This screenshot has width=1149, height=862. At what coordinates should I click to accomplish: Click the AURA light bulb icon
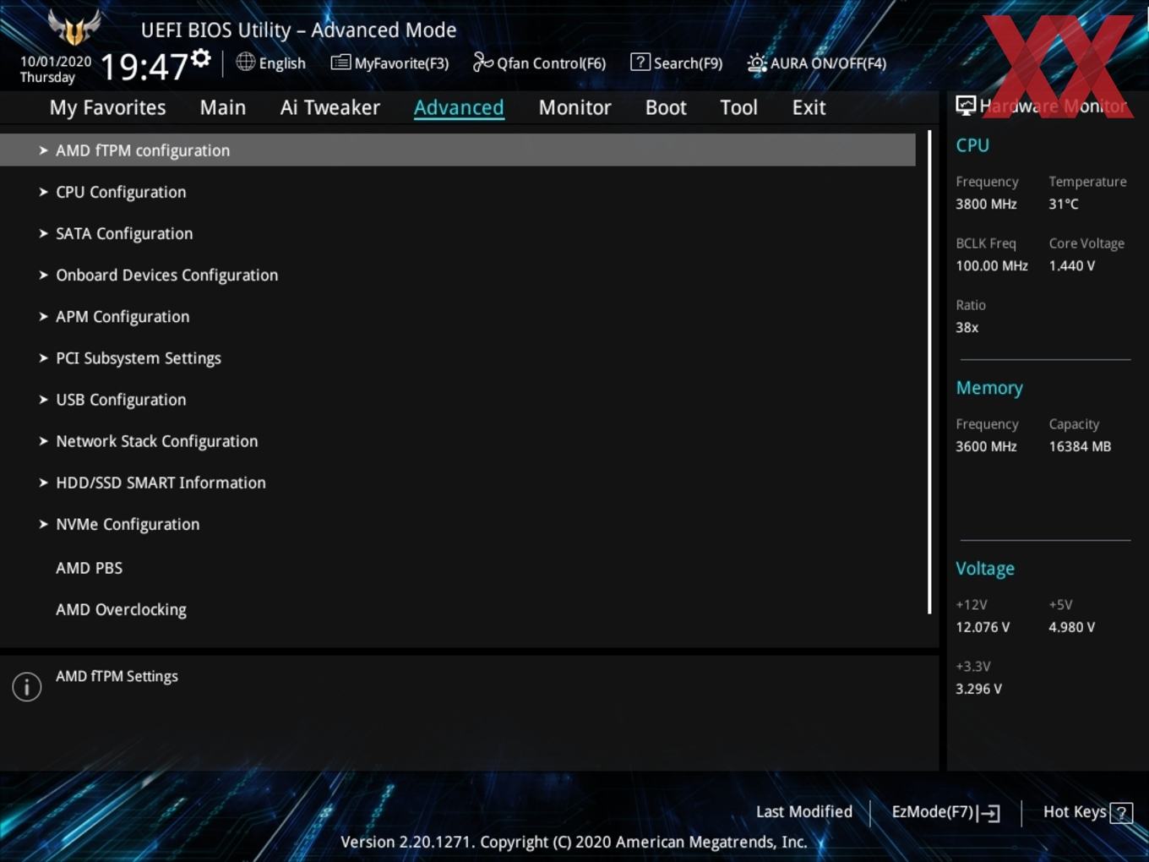tap(757, 63)
